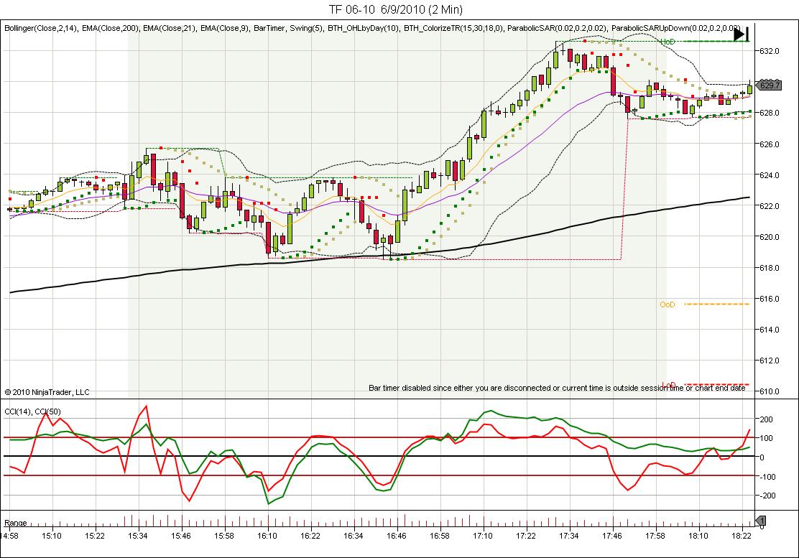799x558 pixels.
Task: Click the 16:58 time axis label
Action: tap(439, 536)
